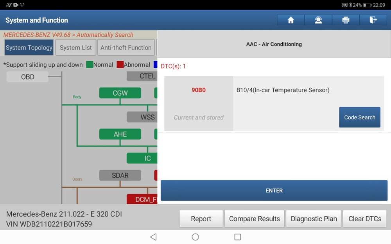Viewport: 391px width, 244px height.
Task: Click the System and Function title
Action: pos(37,20)
